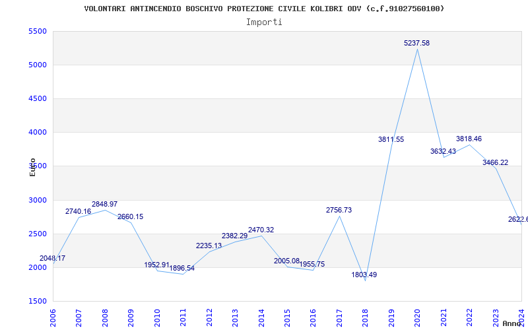Click the 2740.16 data label
The image size is (528, 330).
(x=78, y=211)
